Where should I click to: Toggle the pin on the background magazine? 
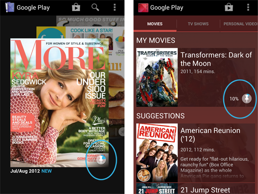pos(122,132)
